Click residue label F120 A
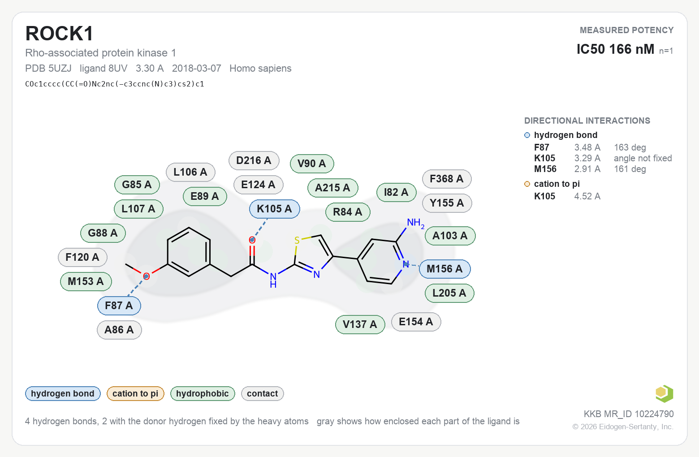This screenshot has width=699, height=457. pos(82,257)
